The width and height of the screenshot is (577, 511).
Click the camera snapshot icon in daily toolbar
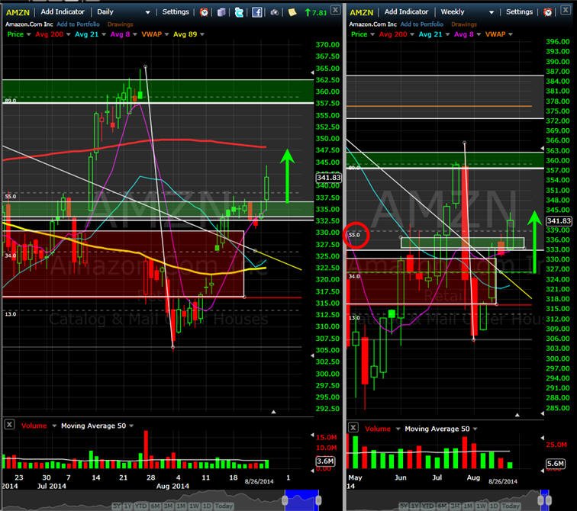(x=275, y=12)
